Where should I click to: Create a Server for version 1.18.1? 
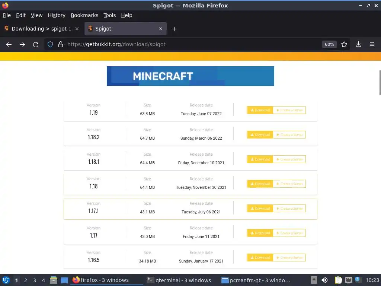pyautogui.click(x=289, y=159)
